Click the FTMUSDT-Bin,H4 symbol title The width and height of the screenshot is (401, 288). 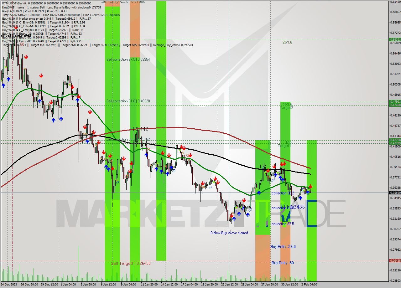(x=14, y=3)
